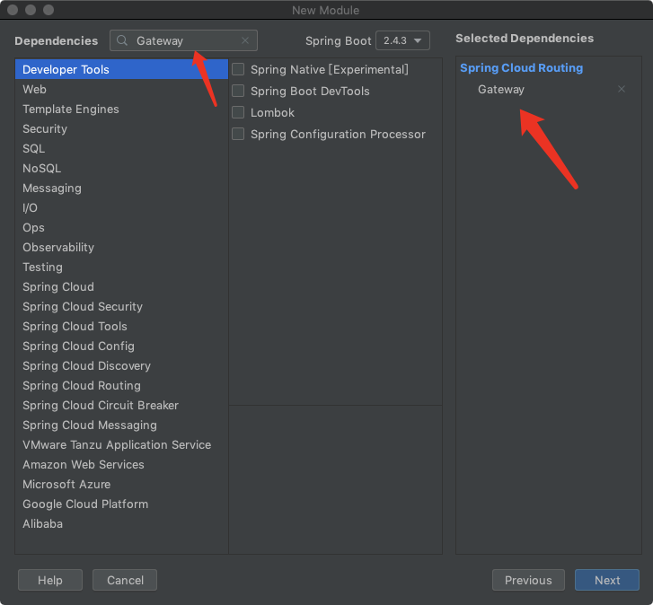
Task: Choose Spring Cloud Circuit Breaker category
Action: point(121,405)
